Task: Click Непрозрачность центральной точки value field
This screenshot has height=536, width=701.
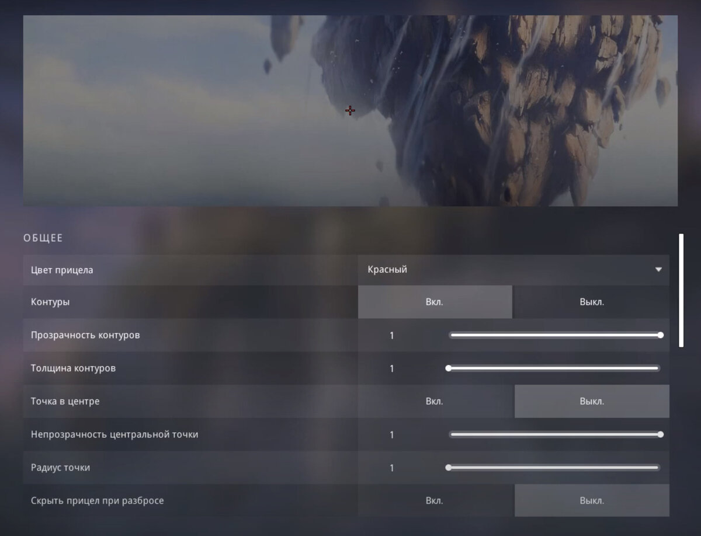Action: tap(392, 435)
